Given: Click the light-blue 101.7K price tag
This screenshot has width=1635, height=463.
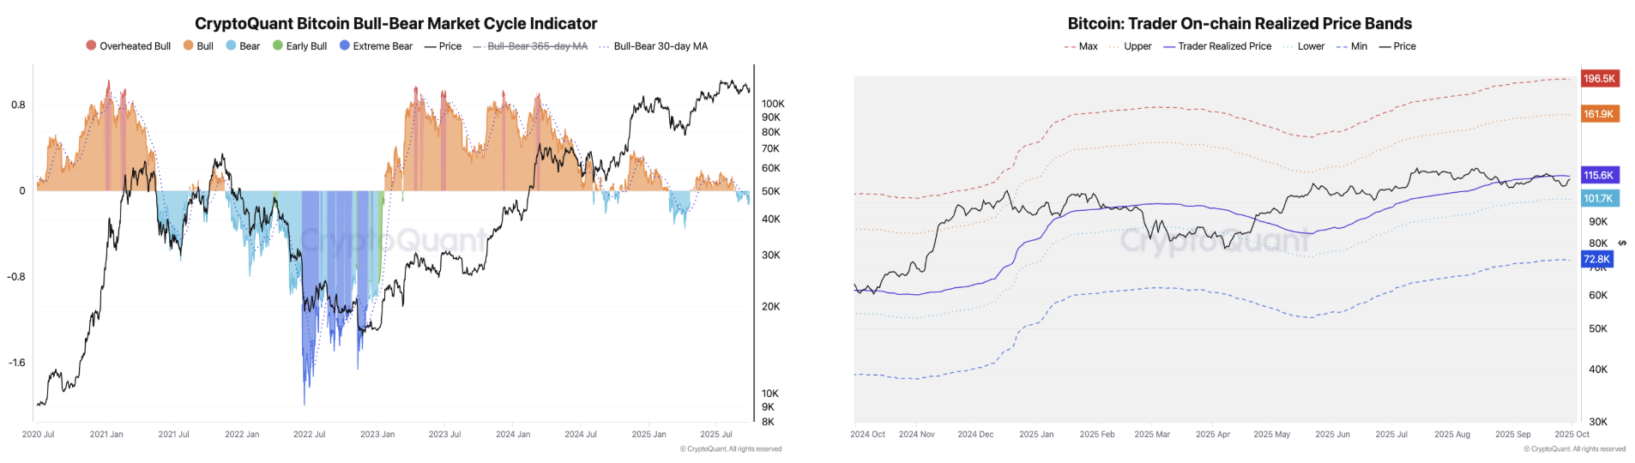Looking at the screenshot, I should 1600,198.
